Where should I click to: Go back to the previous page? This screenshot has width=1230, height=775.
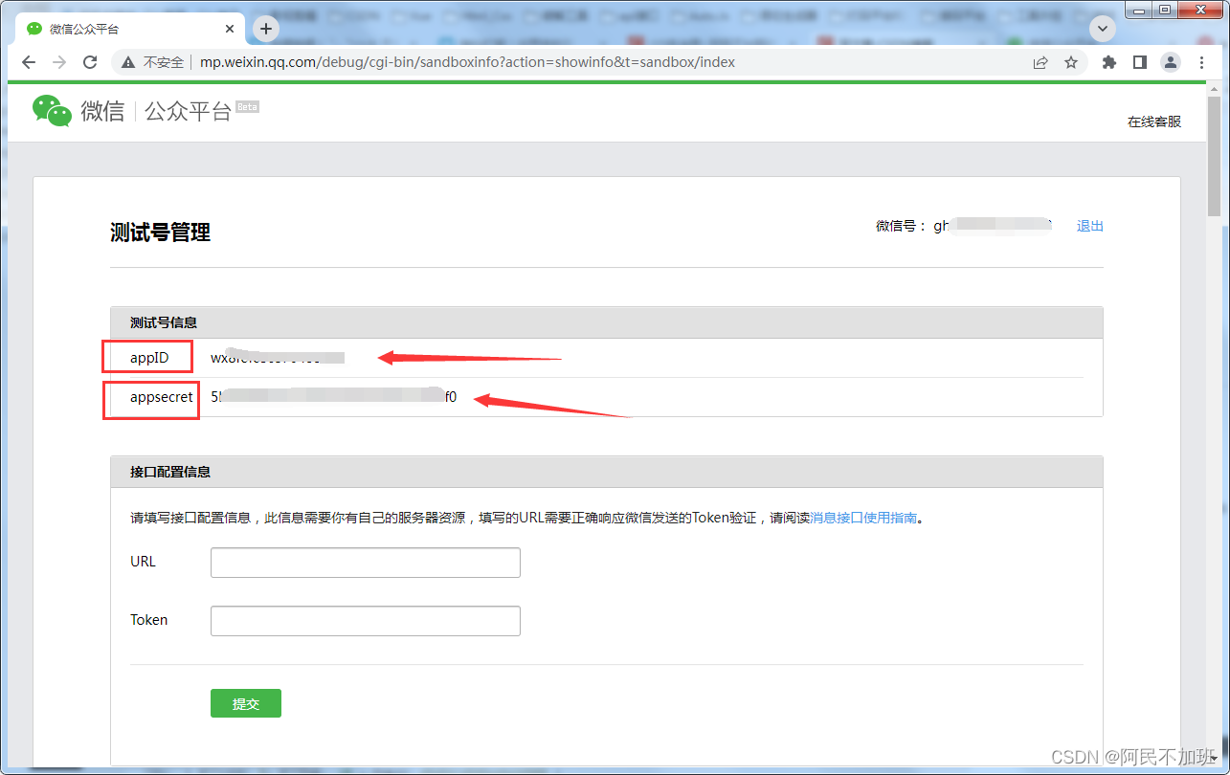pyautogui.click(x=29, y=62)
